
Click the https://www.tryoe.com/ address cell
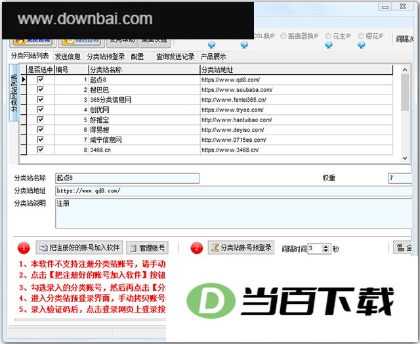coord(297,110)
